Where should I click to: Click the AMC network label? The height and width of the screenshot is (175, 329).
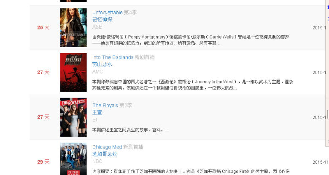[x=98, y=72]
